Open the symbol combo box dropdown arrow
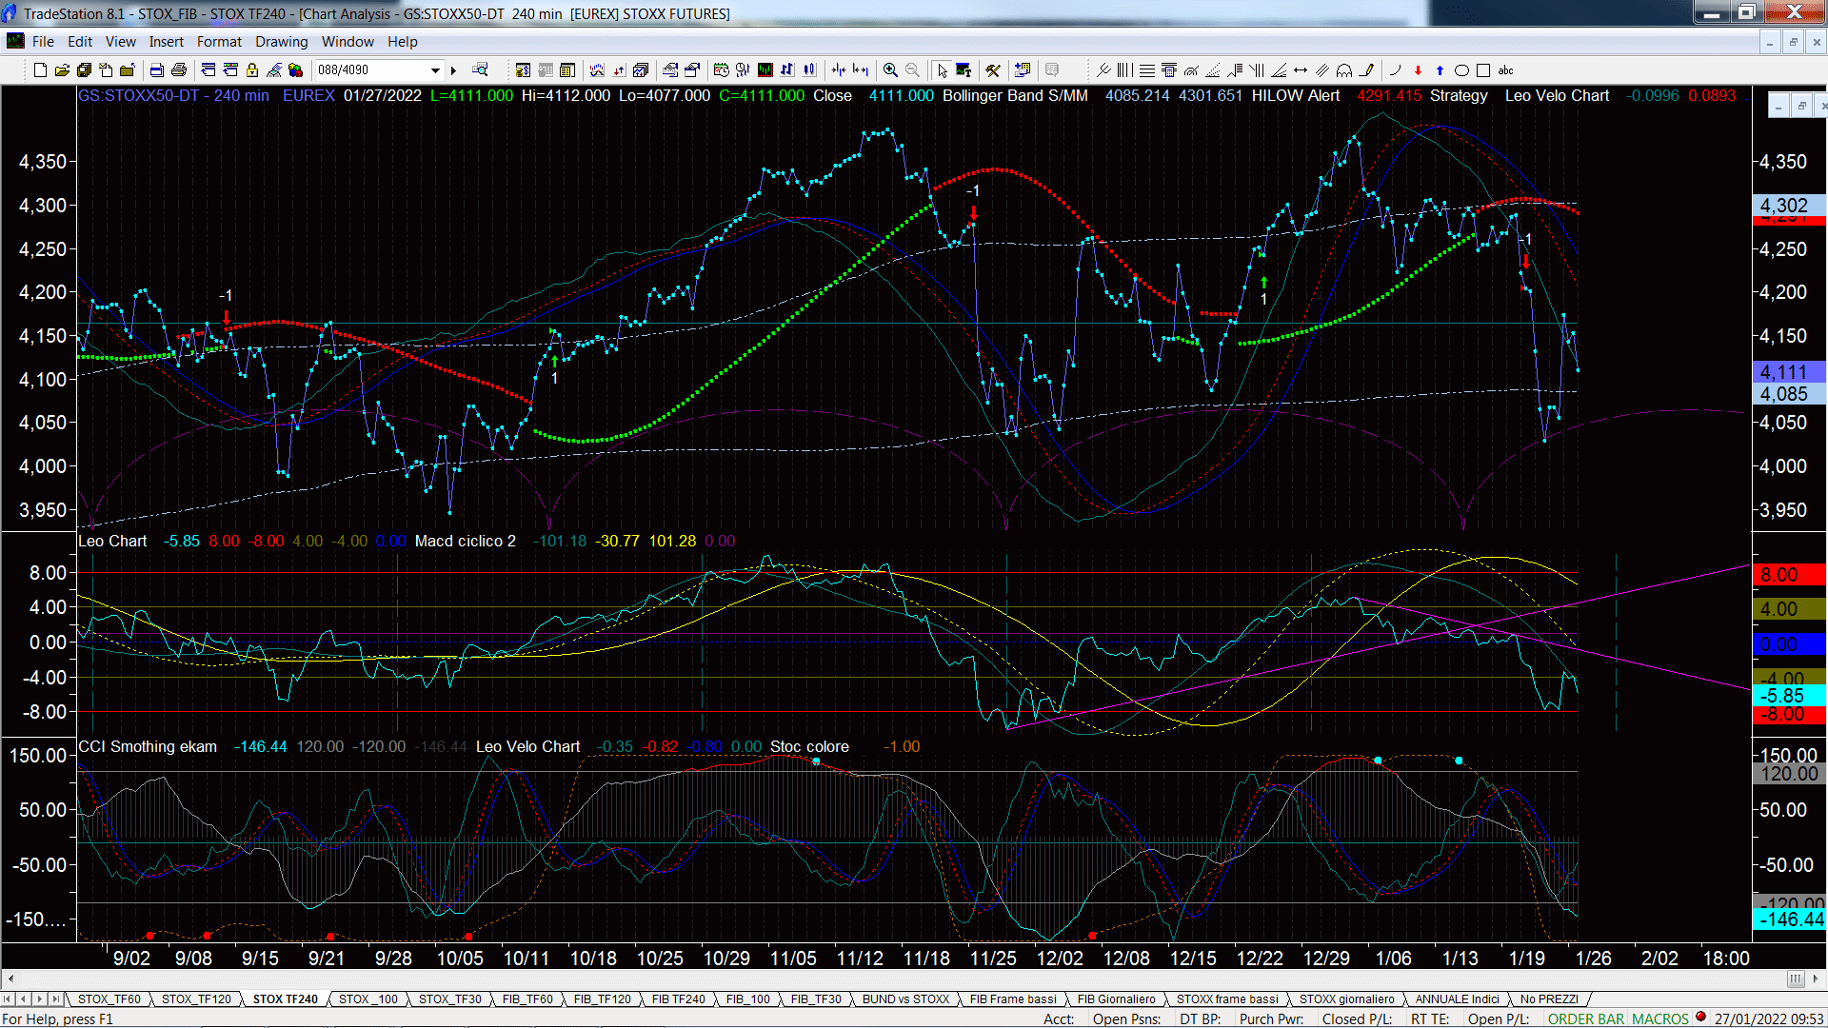 [435, 70]
